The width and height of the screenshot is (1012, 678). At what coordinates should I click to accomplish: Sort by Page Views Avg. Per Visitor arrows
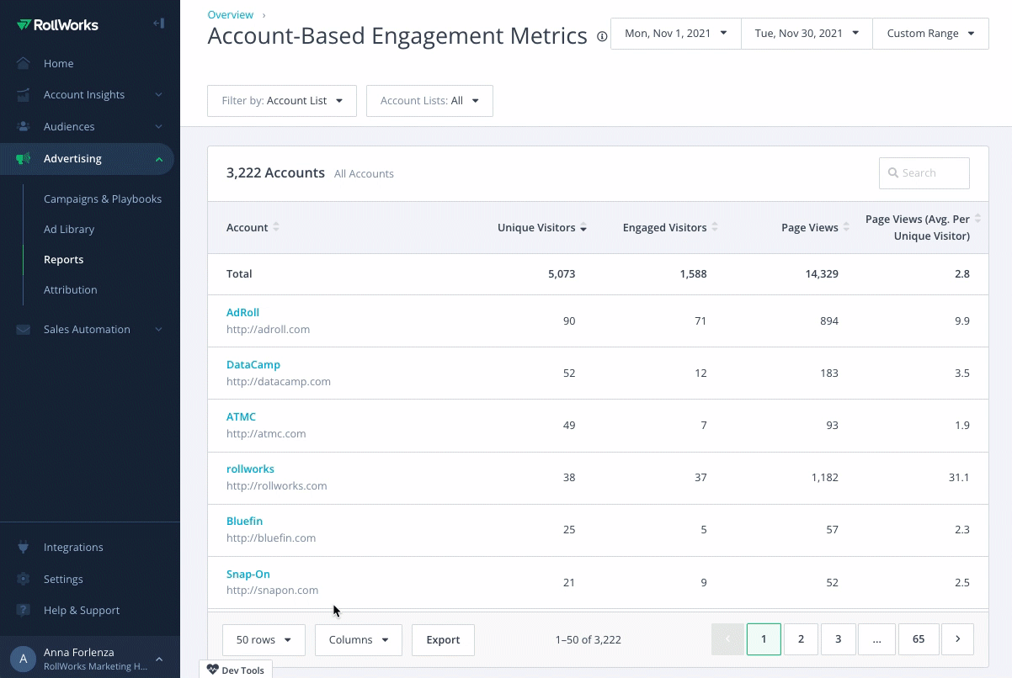(977, 219)
